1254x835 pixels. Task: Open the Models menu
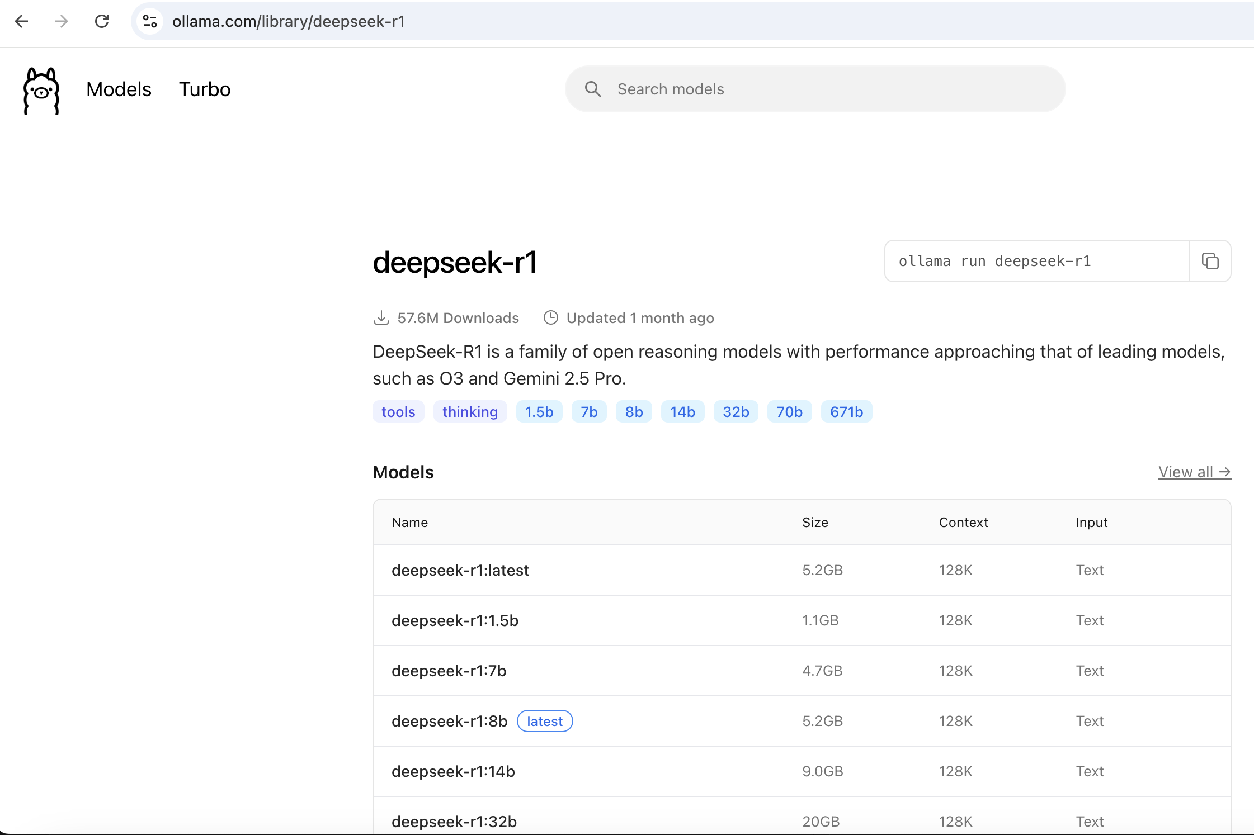pyautogui.click(x=119, y=89)
